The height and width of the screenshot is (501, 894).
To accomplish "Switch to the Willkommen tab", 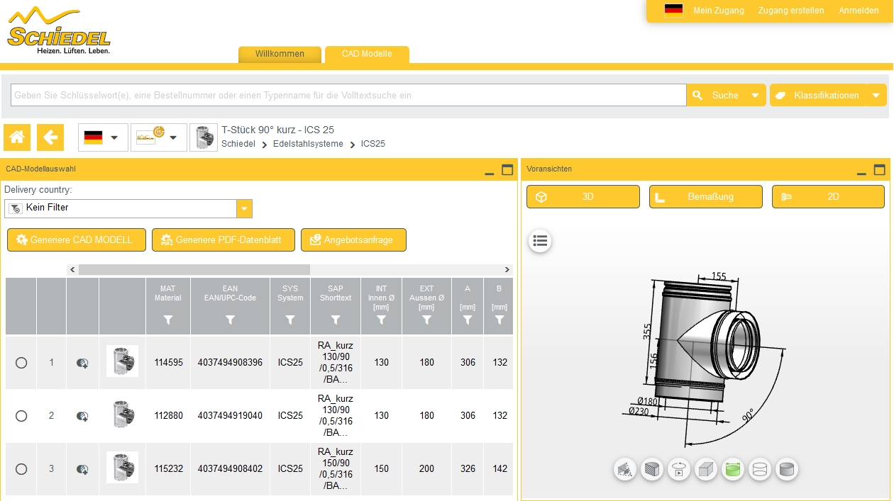I will [x=280, y=54].
